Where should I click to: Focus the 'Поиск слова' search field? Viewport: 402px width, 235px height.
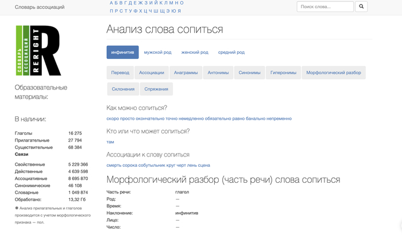(325, 7)
